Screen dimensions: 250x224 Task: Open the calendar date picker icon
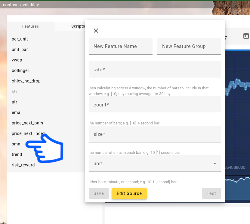246,36
